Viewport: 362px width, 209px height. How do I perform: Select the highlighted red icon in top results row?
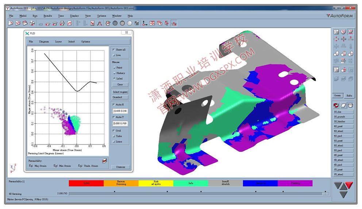click(351, 32)
